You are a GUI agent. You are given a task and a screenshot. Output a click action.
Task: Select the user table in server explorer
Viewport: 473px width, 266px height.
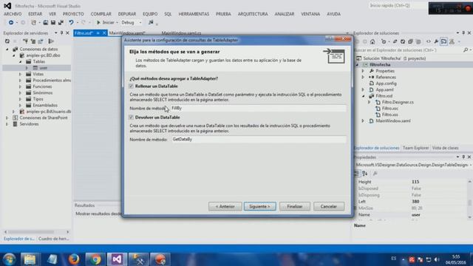[x=44, y=68]
